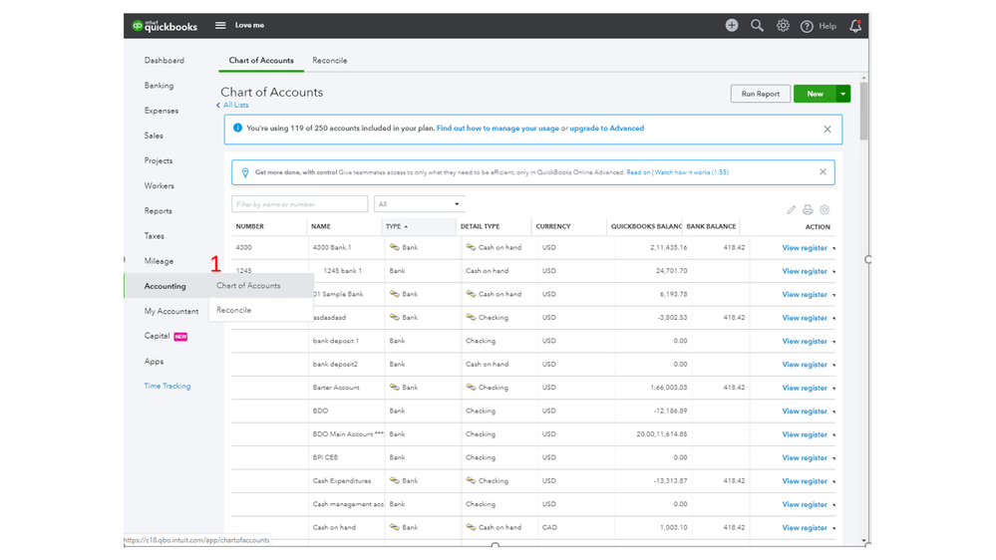996x560 pixels.
Task: Toggle the hamburger navigation menu
Action: click(220, 26)
